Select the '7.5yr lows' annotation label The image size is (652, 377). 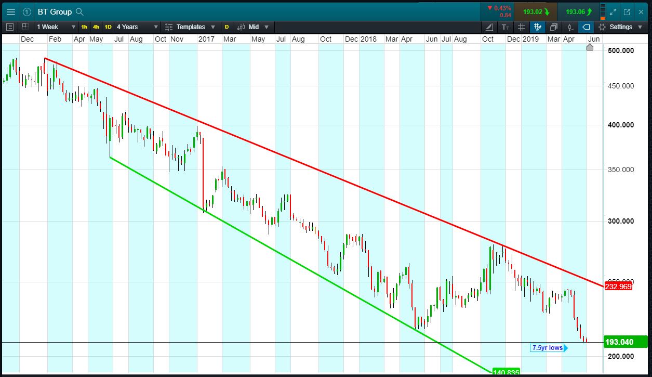pos(550,348)
